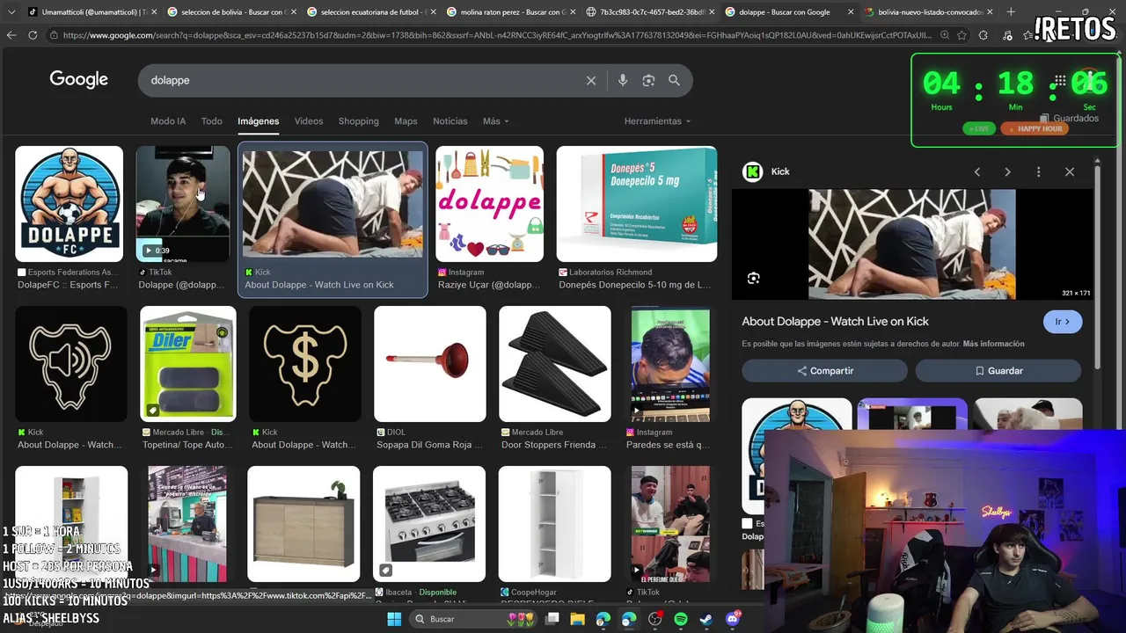
Task: Open the DolapeFC Esports Federations thumbnail
Action: tap(69, 204)
